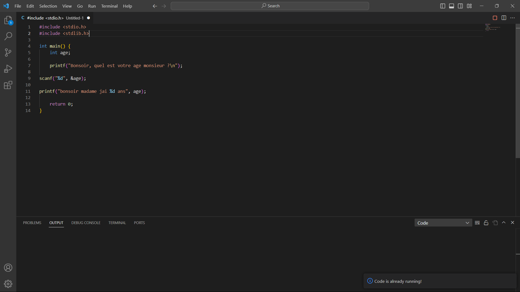Open the Terminal menu
This screenshot has height=292, width=520.
tap(109, 6)
